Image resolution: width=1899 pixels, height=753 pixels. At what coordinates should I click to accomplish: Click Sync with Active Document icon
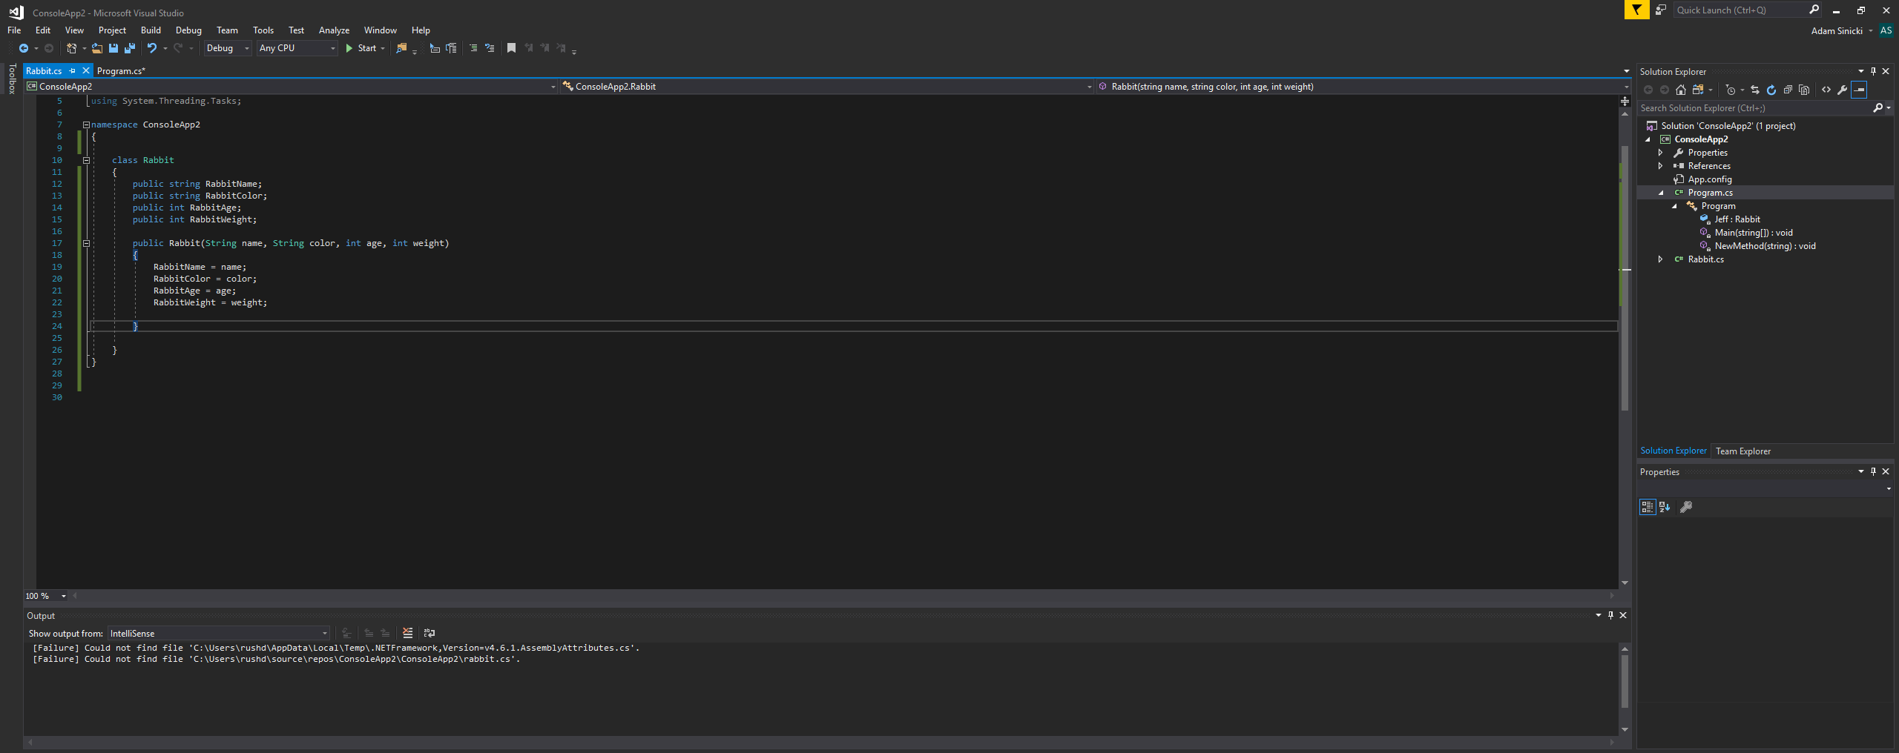click(x=1755, y=90)
